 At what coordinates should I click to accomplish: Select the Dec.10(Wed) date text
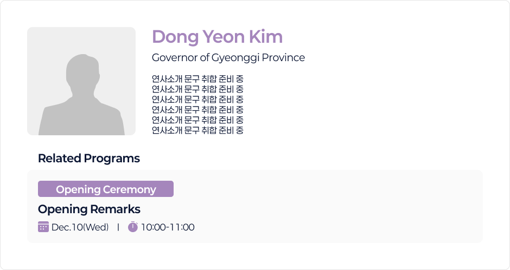coord(80,227)
